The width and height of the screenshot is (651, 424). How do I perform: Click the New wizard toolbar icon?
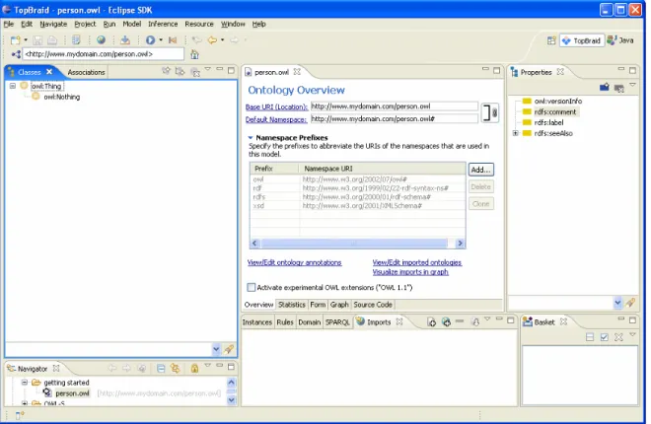pos(16,40)
